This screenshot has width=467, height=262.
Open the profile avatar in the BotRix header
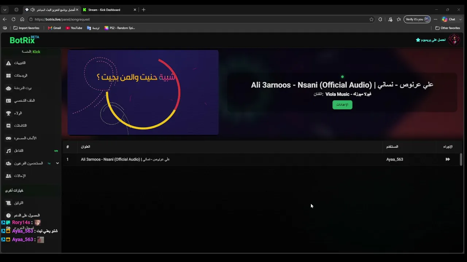point(454,40)
